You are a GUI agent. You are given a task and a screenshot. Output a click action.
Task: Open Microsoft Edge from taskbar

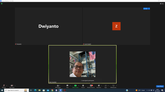pos(35,90)
